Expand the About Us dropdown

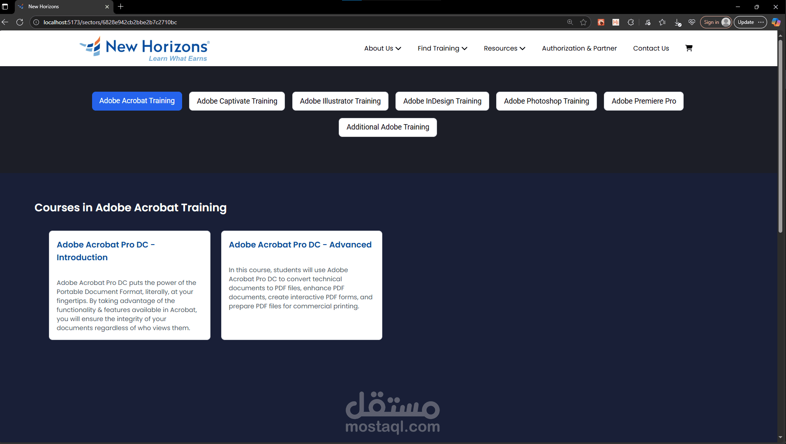coord(383,49)
